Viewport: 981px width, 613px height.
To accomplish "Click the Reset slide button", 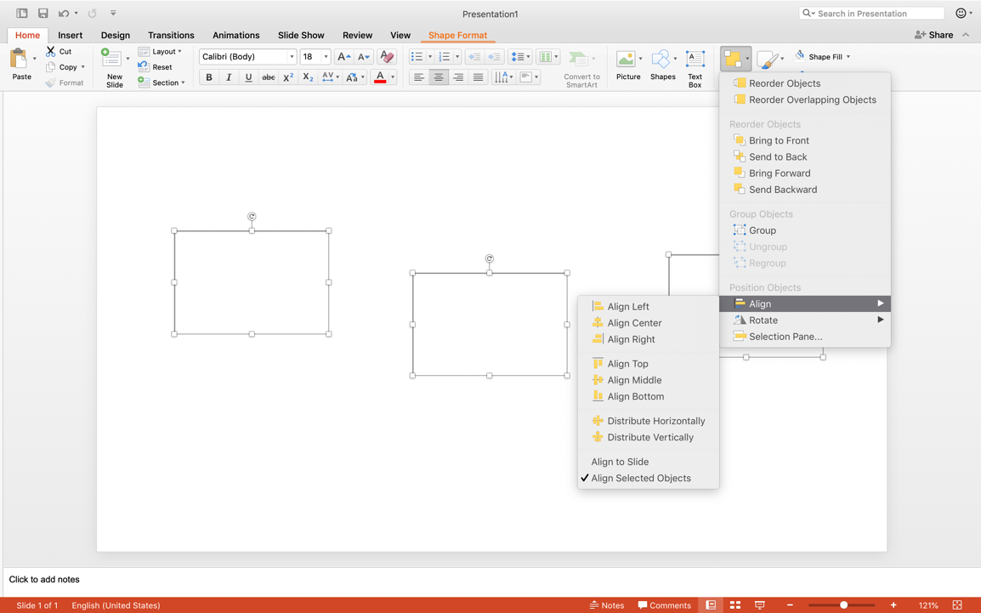I will click(156, 67).
